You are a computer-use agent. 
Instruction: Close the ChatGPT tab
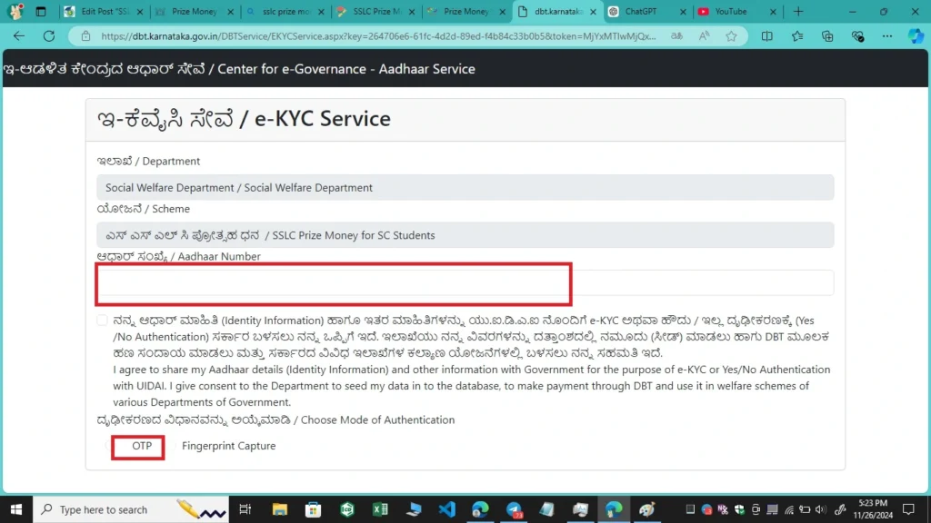click(x=683, y=11)
